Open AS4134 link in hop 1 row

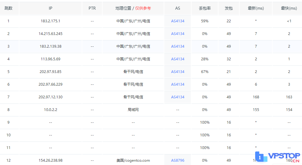click(178, 21)
